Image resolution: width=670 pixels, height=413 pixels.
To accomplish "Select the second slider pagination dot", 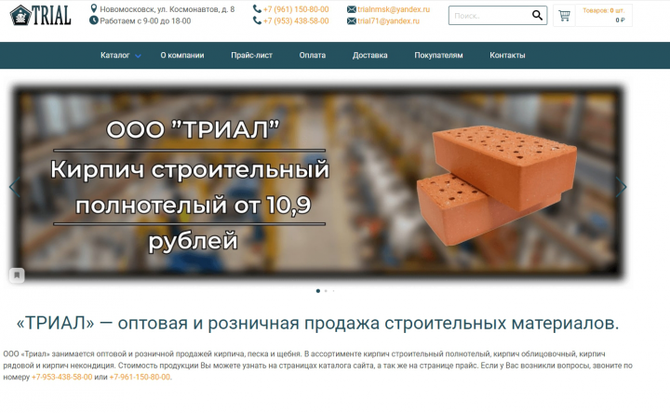I will click(326, 291).
